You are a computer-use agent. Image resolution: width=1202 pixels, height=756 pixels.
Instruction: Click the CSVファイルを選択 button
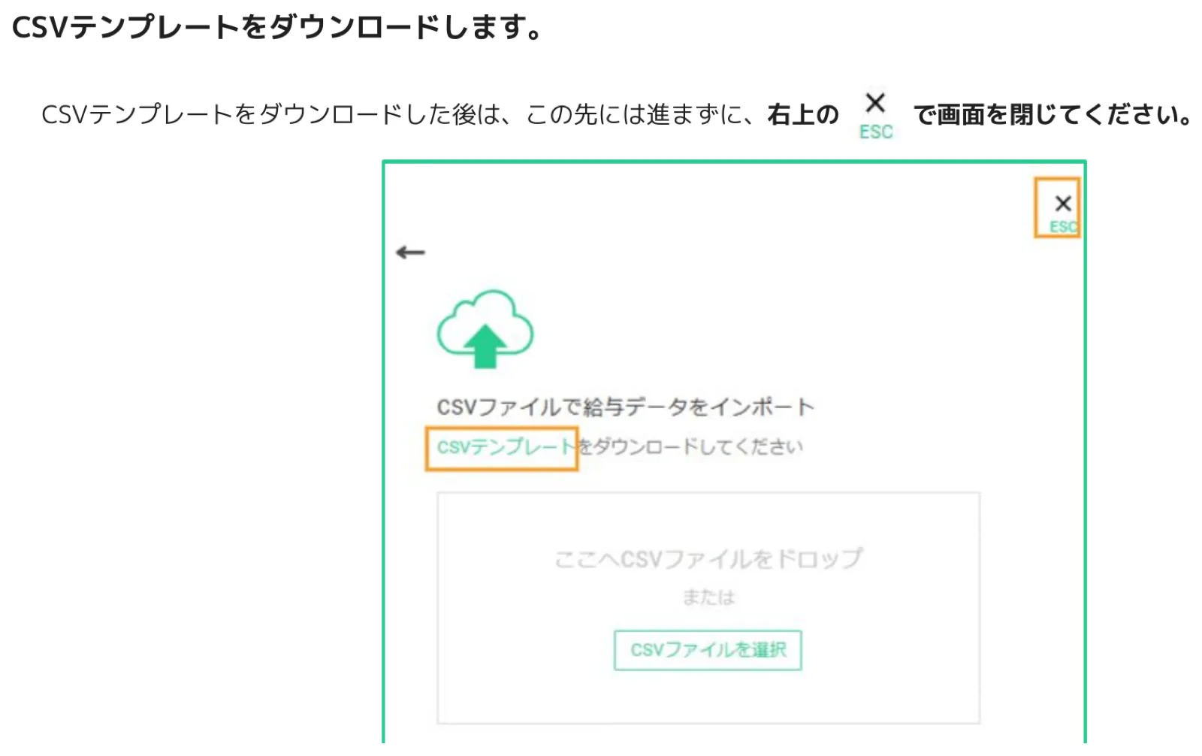pos(708,650)
